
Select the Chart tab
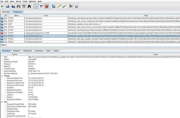(48, 51)
